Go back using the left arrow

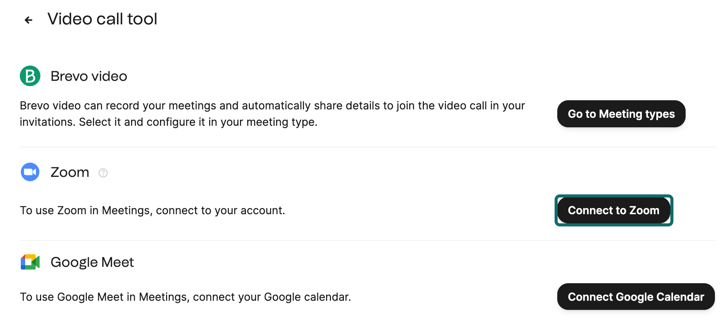click(29, 20)
